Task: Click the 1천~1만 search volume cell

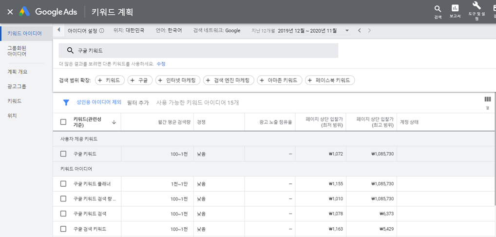Action: click(179, 183)
